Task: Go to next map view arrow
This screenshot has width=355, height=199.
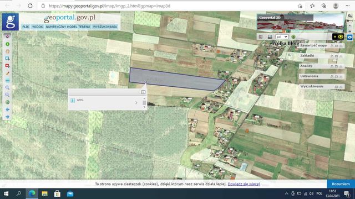Action: (7, 117)
